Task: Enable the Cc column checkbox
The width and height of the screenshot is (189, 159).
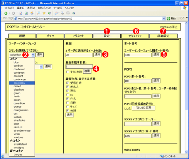Action: (x=67, y=95)
